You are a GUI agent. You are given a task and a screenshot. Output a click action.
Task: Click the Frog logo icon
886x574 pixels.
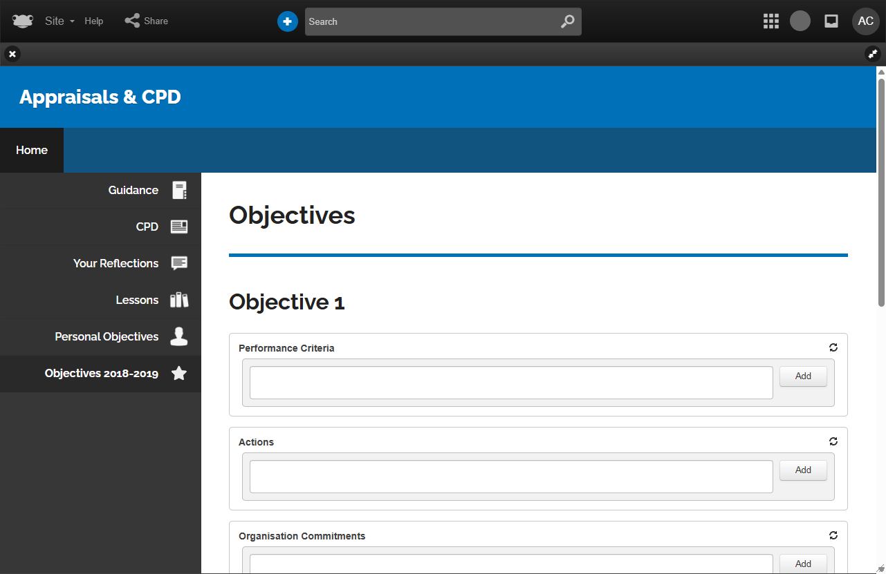point(23,21)
